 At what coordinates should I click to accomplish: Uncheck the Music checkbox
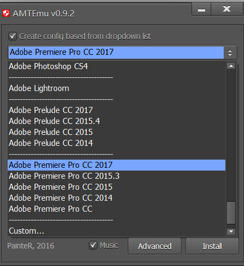93,245
